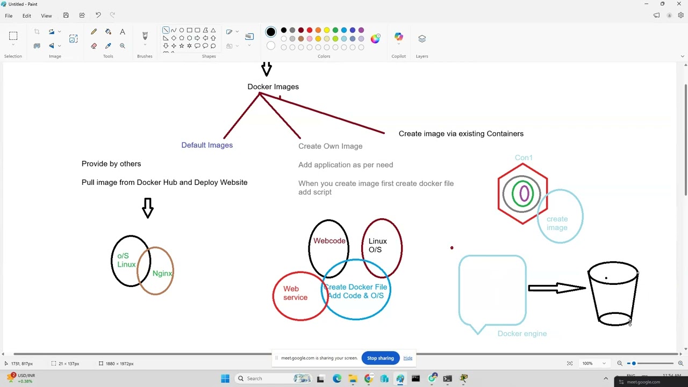
Task: Show hidden system tray icons
Action: coord(606,378)
